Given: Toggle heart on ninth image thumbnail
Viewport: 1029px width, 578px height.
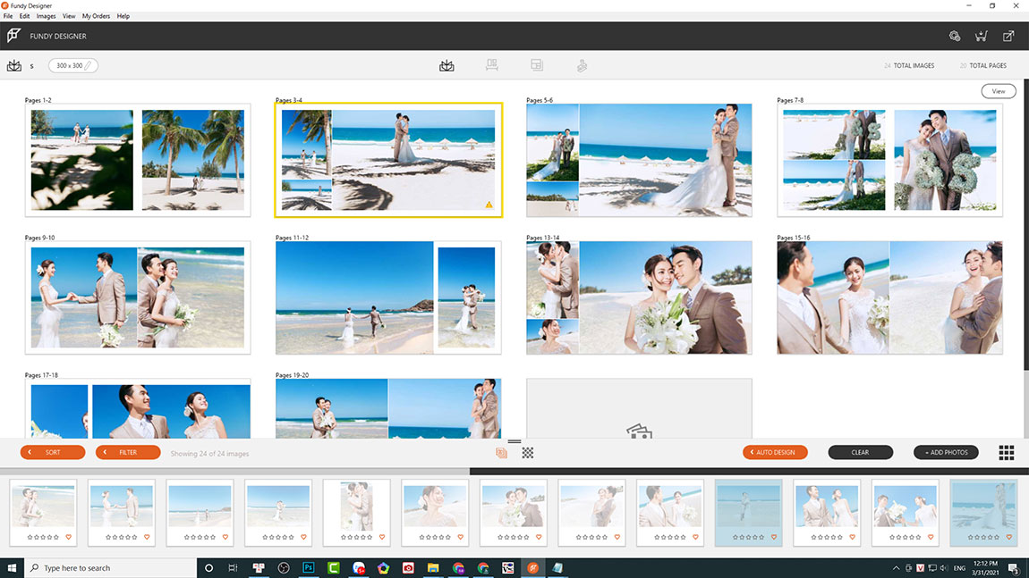Looking at the screenshot, I should (695, 538).
